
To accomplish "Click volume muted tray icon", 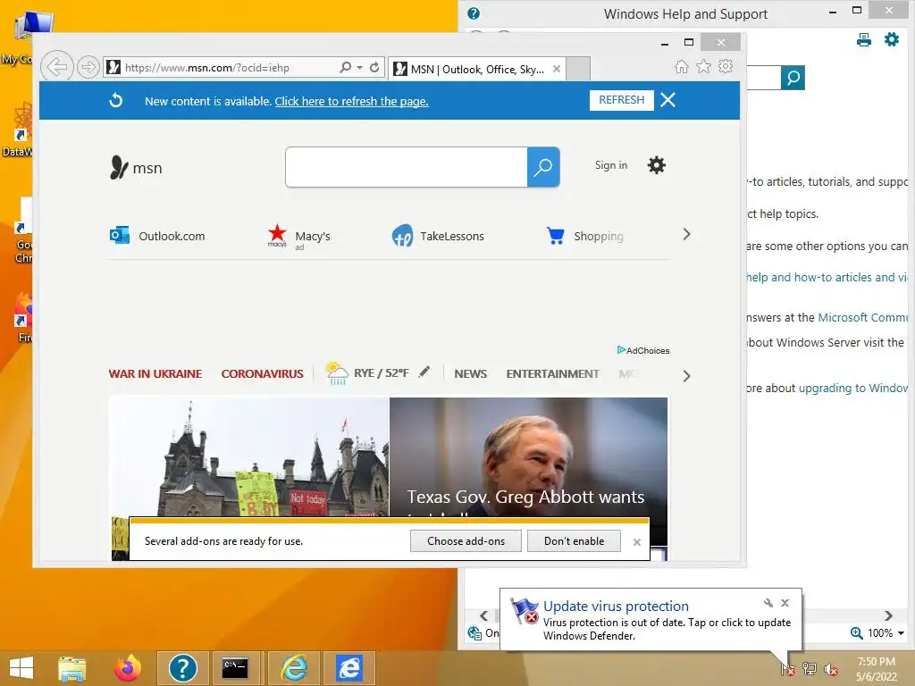I will pos(830,670).
